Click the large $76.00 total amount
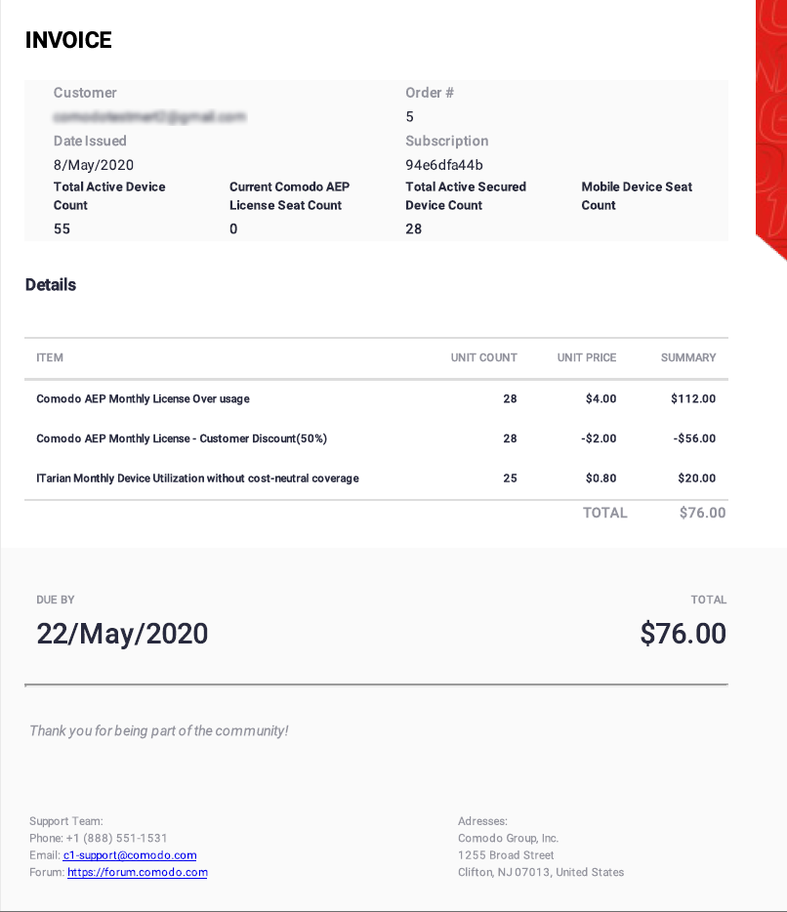The image size is (787, 912). pos(683,634)
